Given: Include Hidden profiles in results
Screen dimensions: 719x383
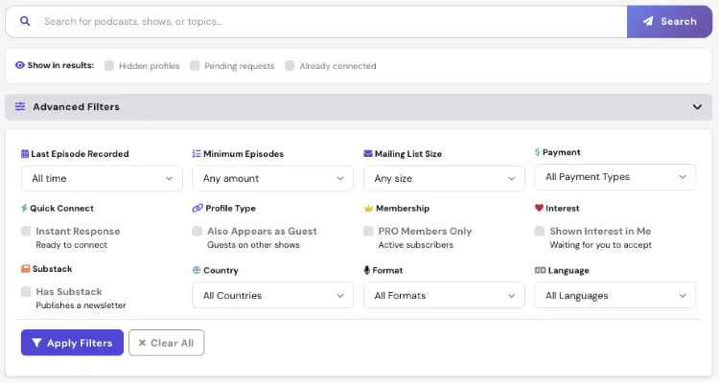Looking at the screenshot, I should [x=109, y=65].
